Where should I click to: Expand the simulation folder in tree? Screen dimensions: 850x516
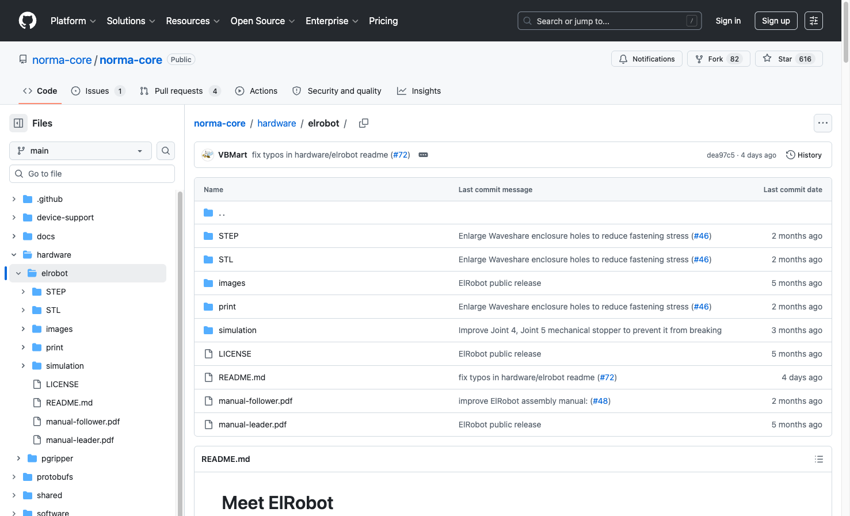point(23,366)
